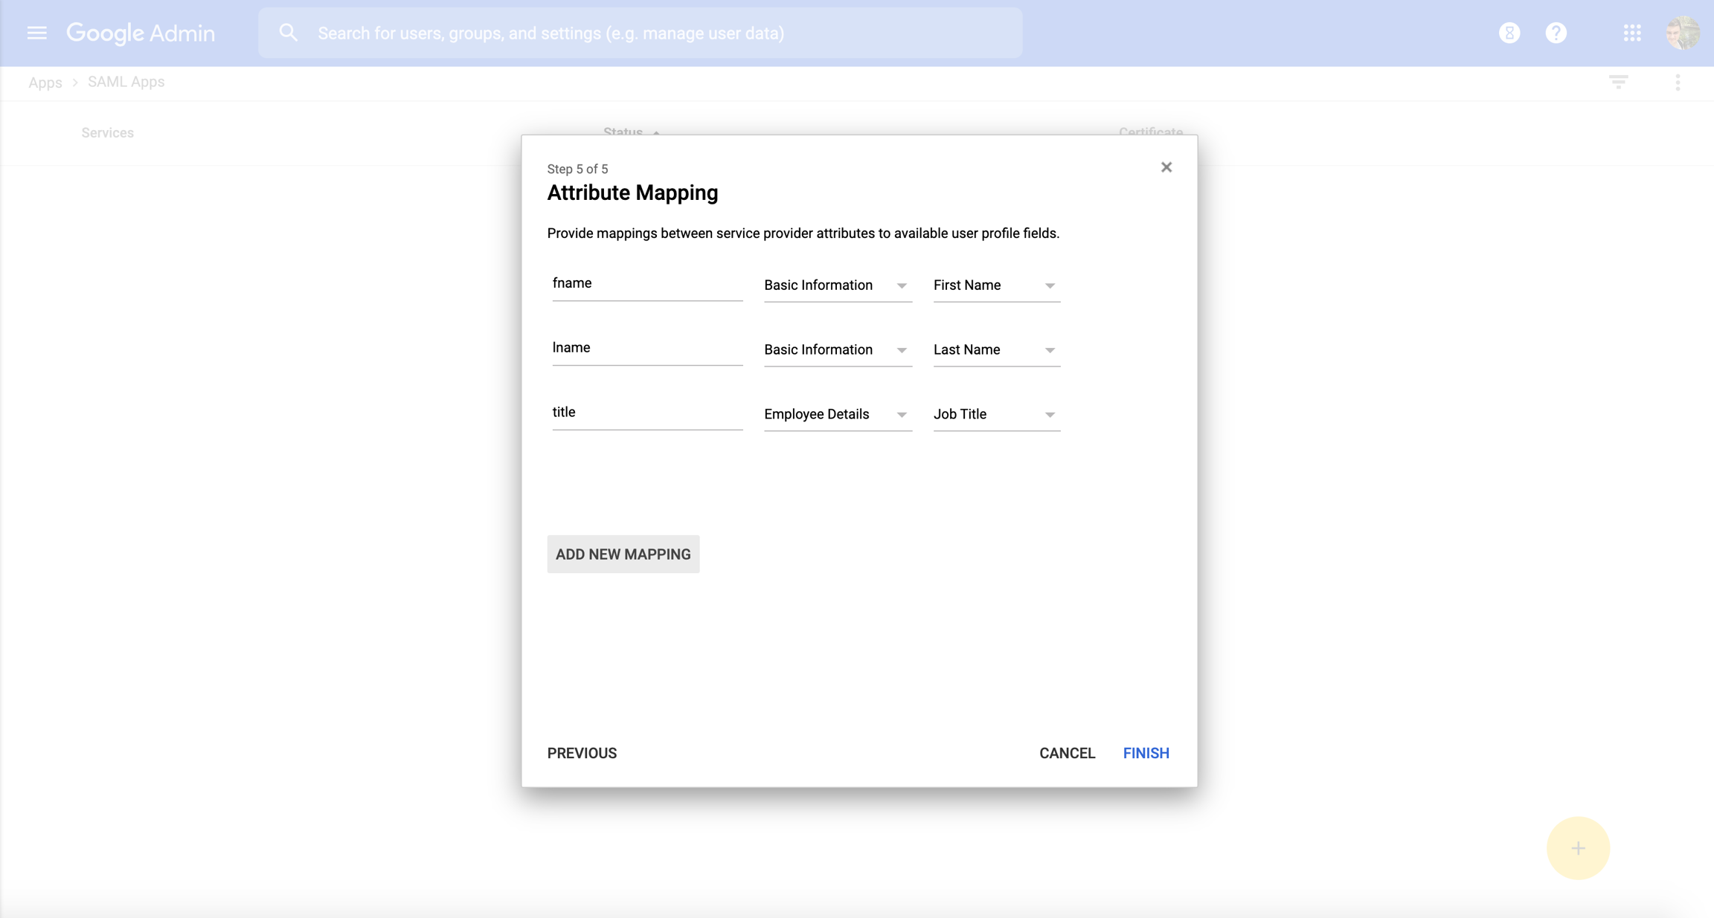The image size is (1714, 918).
Task: Open the Last Name field dropdown
Action: click(x=995, y=350)
